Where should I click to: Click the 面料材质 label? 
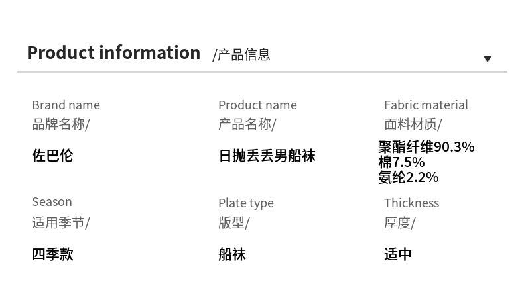[x=413, y=124]
